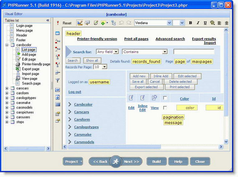
Task: Open Search page under carsbcolor
Action: click(x=31, y=83)
